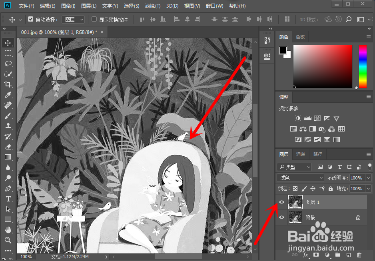The width and height of the screenshot is (375, 261).
Task: Open the 窗口(W) menu
Action: pyautogui.click(x=214, y=6)
